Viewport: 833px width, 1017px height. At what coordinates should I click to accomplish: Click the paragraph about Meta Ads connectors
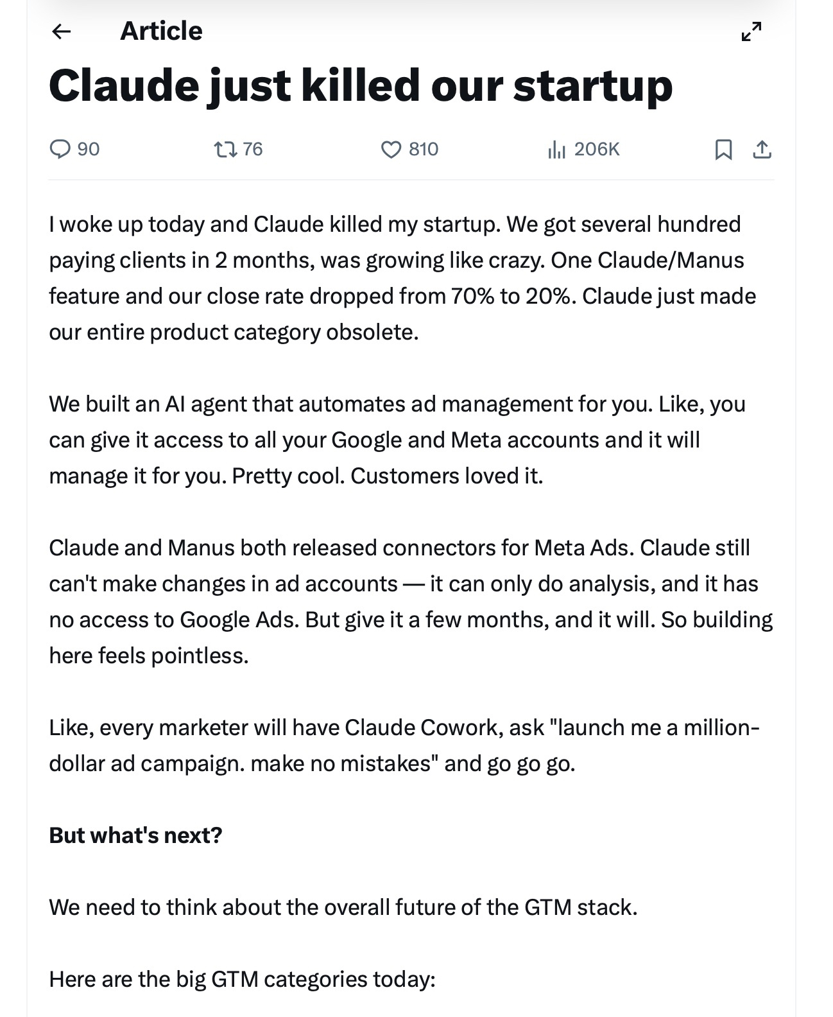[411, 602]
